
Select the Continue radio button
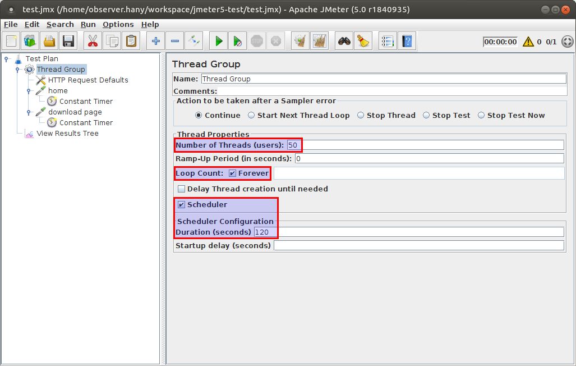coord(199,115)
